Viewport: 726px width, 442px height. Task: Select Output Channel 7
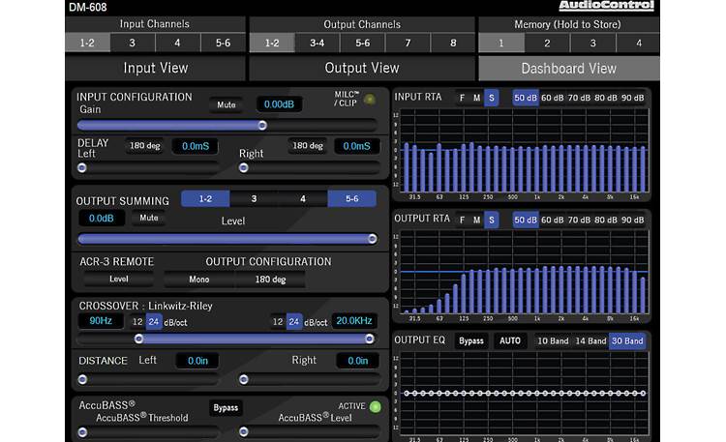pyautogui.click(x=408, y=44)
